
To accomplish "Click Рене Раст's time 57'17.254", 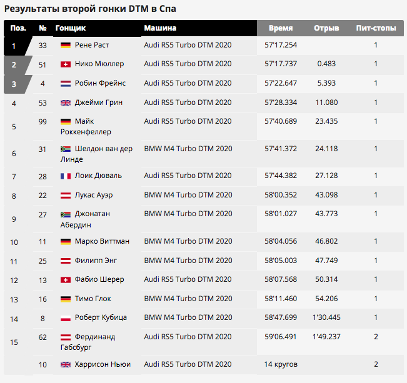I will (x=281, y=45).
